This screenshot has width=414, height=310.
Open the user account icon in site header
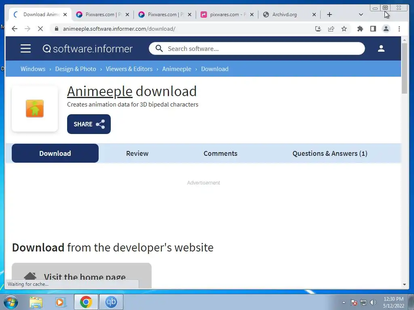click(x=381, y=48)
